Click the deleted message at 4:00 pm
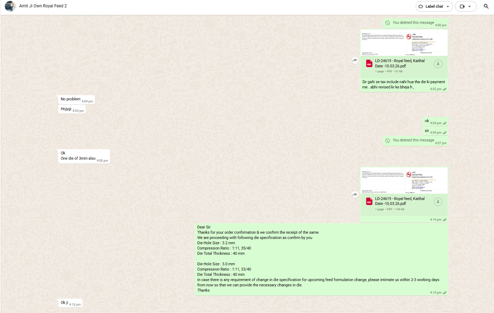Screen dimensions: 494x313 413,23
